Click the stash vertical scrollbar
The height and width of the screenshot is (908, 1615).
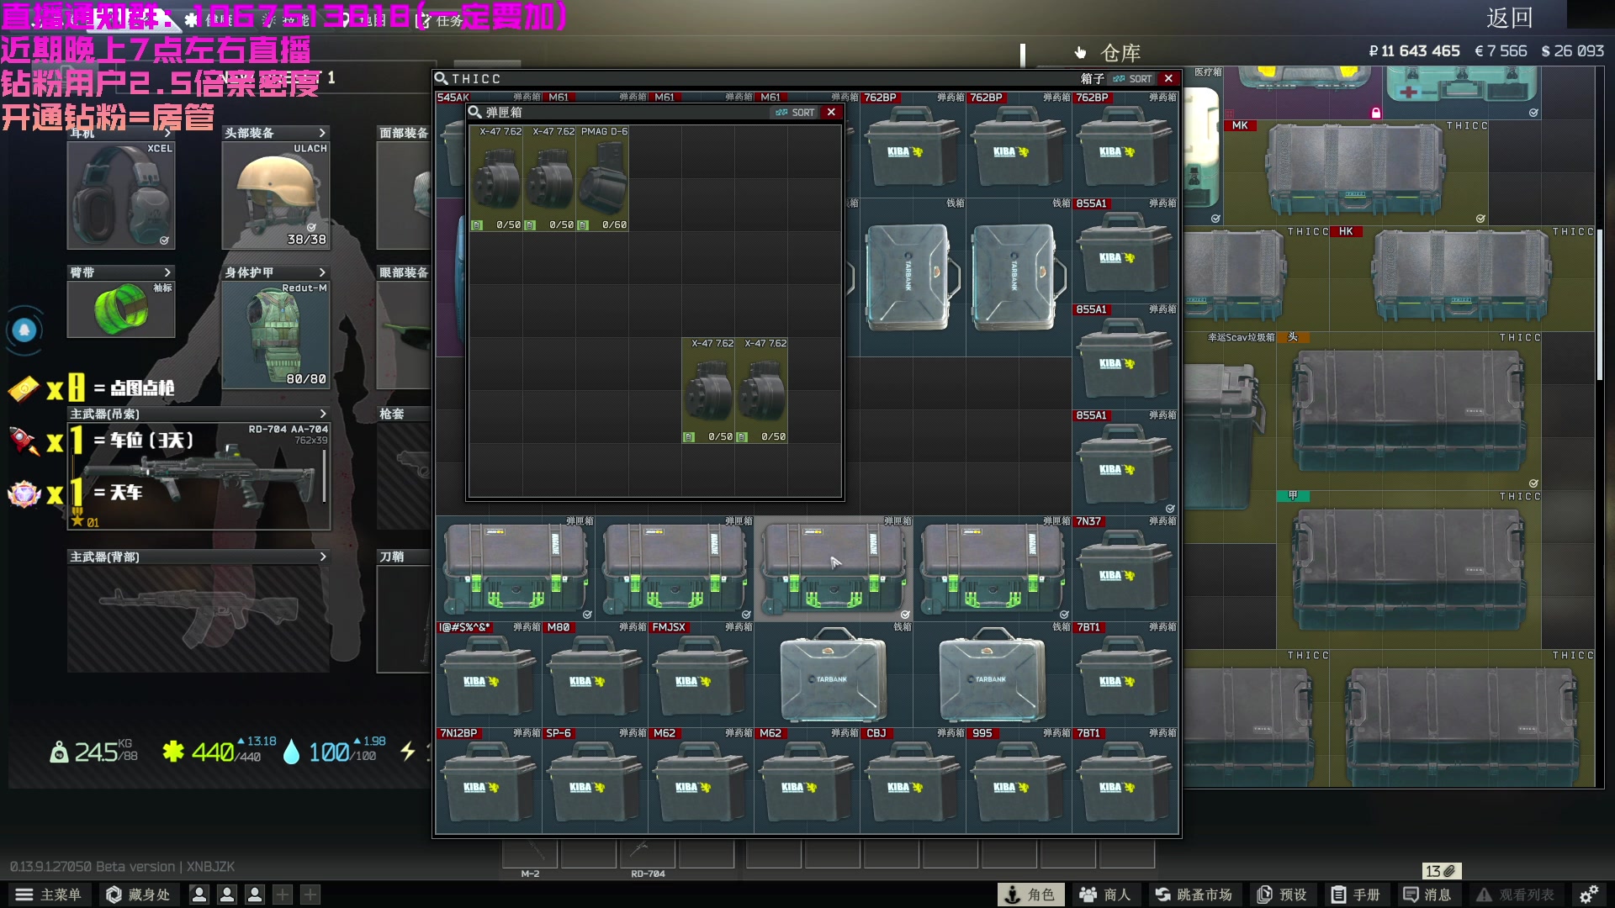point(1600,304)
